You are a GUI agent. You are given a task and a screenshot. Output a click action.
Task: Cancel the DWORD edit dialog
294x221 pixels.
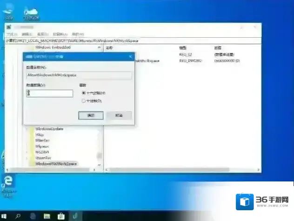point(119,115)
